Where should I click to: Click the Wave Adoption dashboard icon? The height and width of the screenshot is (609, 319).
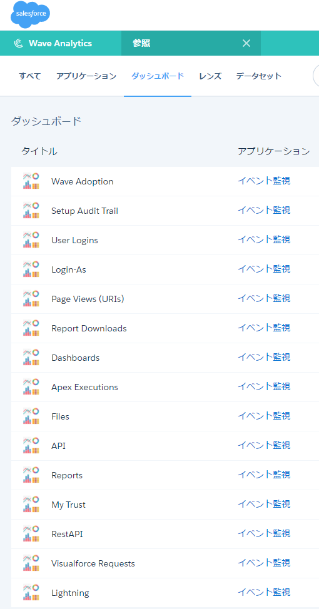(31, 181)
